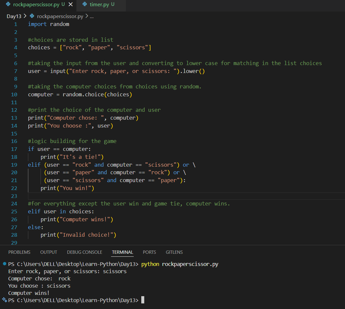Click the terminal cursor at the last prompt
Viewport: 345px width, 309px height.
(143, 300)
